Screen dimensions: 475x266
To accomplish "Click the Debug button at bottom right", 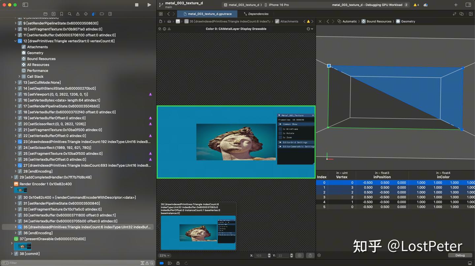I will click(460, 255).
